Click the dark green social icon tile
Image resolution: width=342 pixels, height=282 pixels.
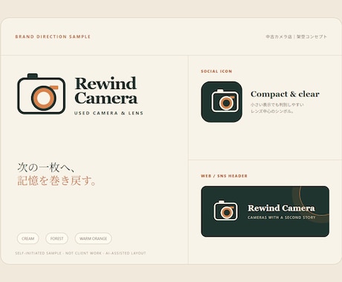click(222, 102)
